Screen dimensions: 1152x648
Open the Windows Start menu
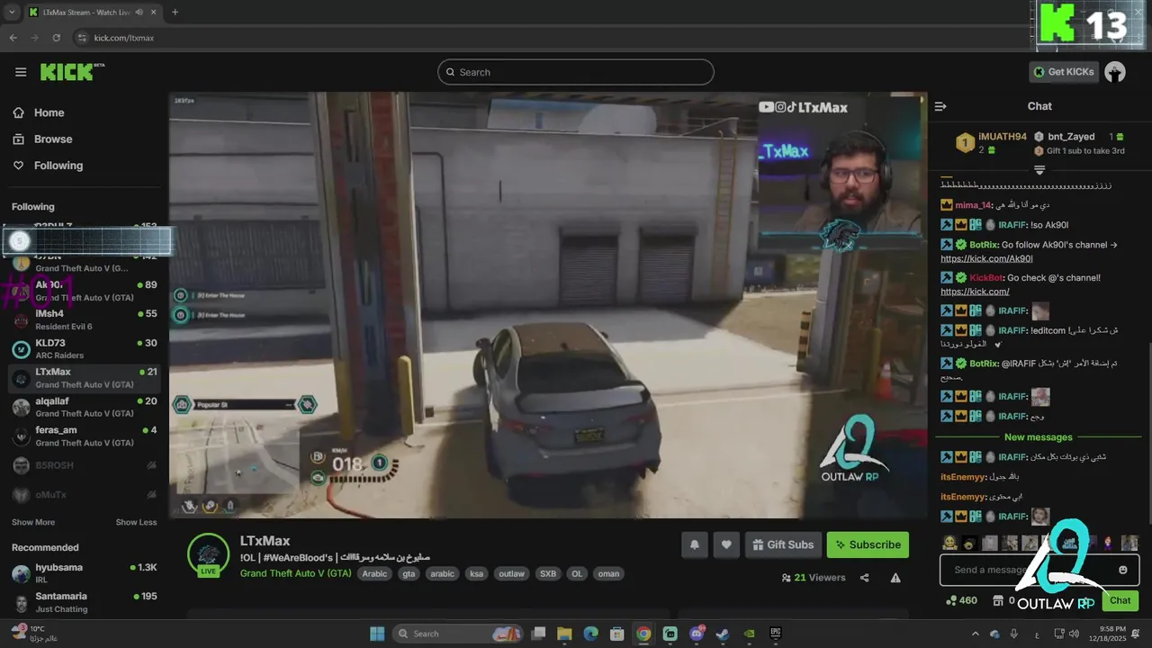pyautogui.click(x=377, y=634)
